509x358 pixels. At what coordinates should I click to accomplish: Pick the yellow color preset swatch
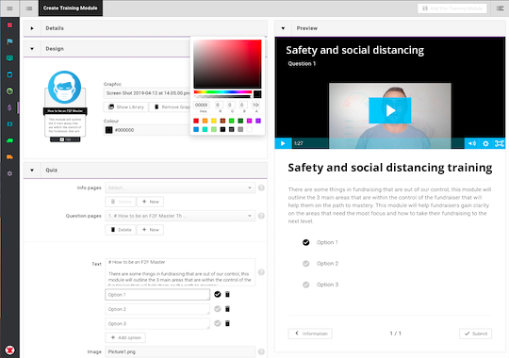coord(214,122)
